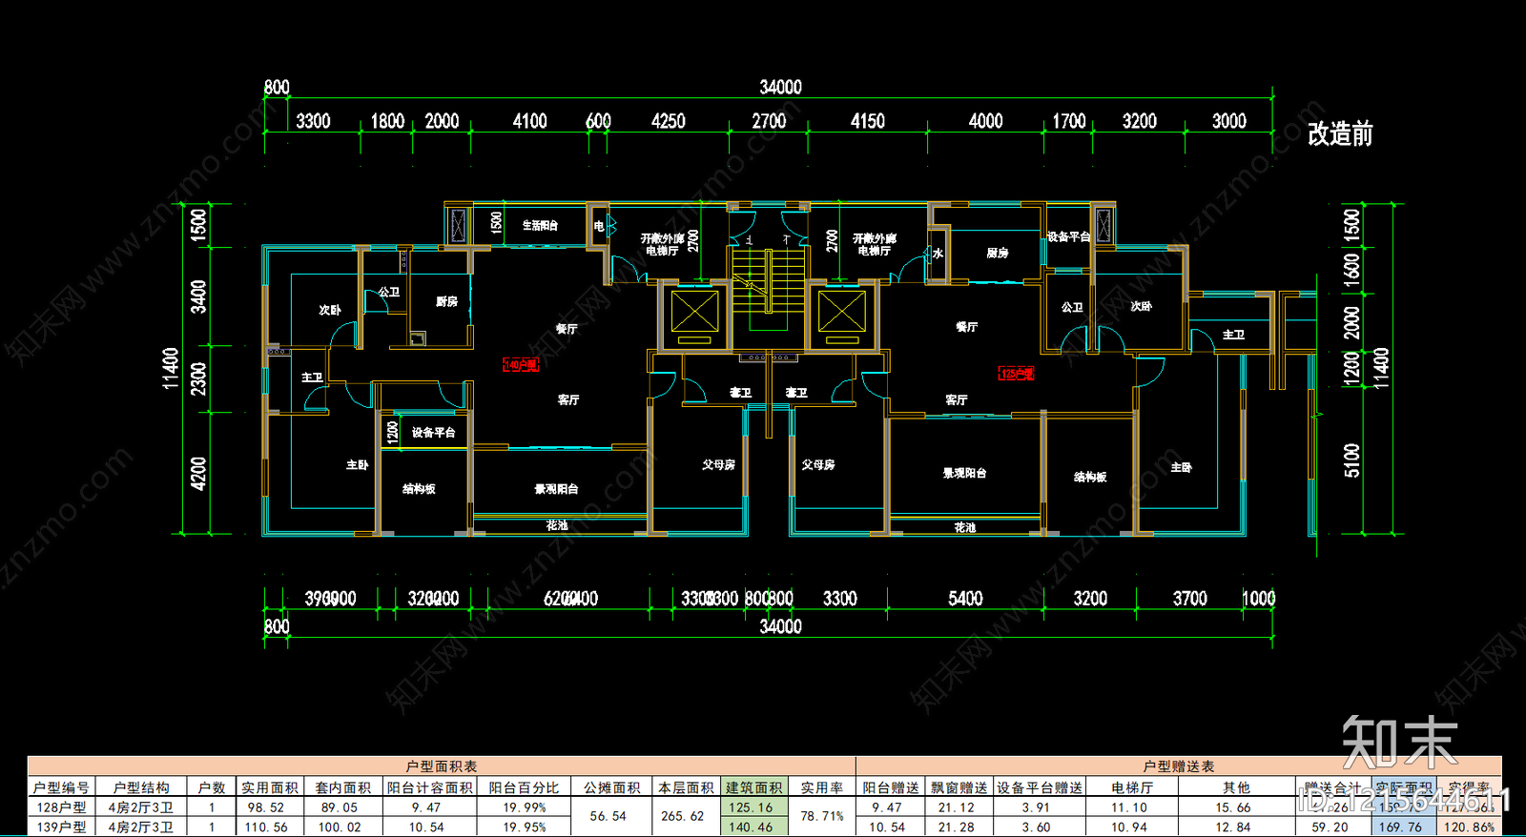This screenshot has height=837, width=1526.
Task: Select the left unit '景观阳台' label
Action: tap(556, 489)
